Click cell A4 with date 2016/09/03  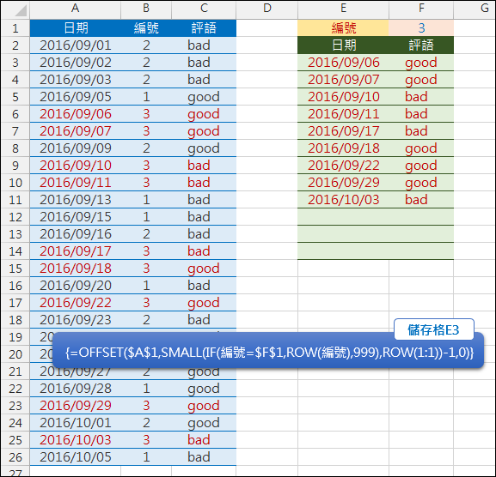[x=76, y=80]
